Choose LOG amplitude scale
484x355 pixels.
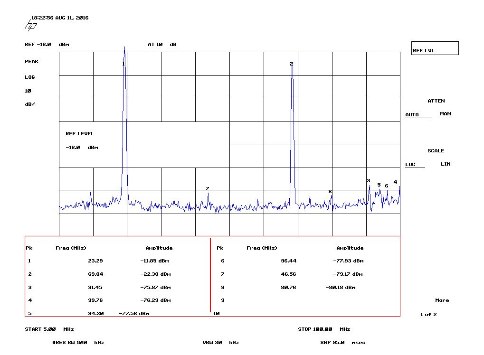410,164
